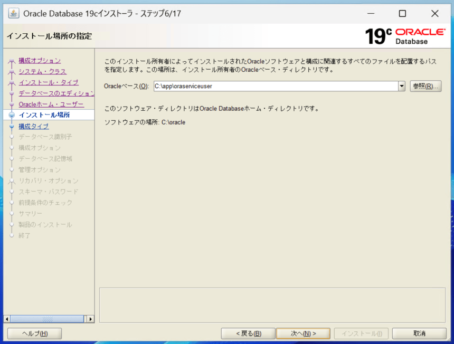Cancel setup with the 取消 button
This screenshot has height=344, width=454.
pyautogui.click(x=420, y=333)
